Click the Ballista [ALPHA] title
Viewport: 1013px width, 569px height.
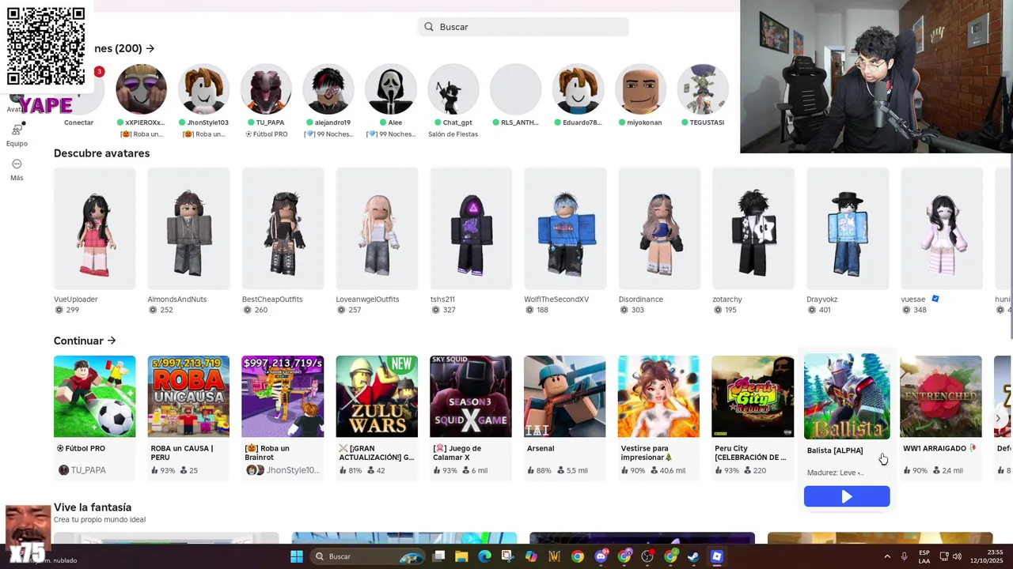coord(835,450)
